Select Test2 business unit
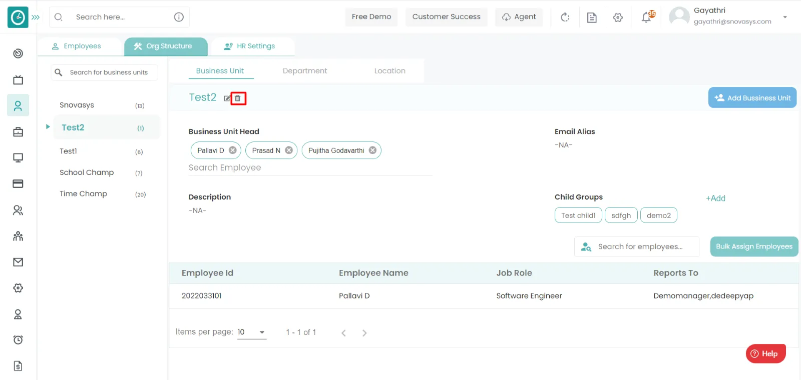 (x=107, y=127)
